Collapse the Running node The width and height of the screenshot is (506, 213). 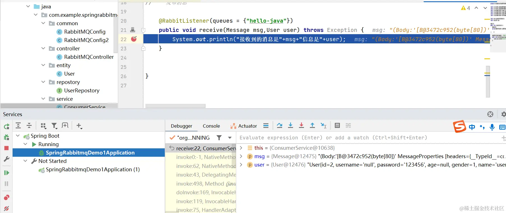point(25,144)
